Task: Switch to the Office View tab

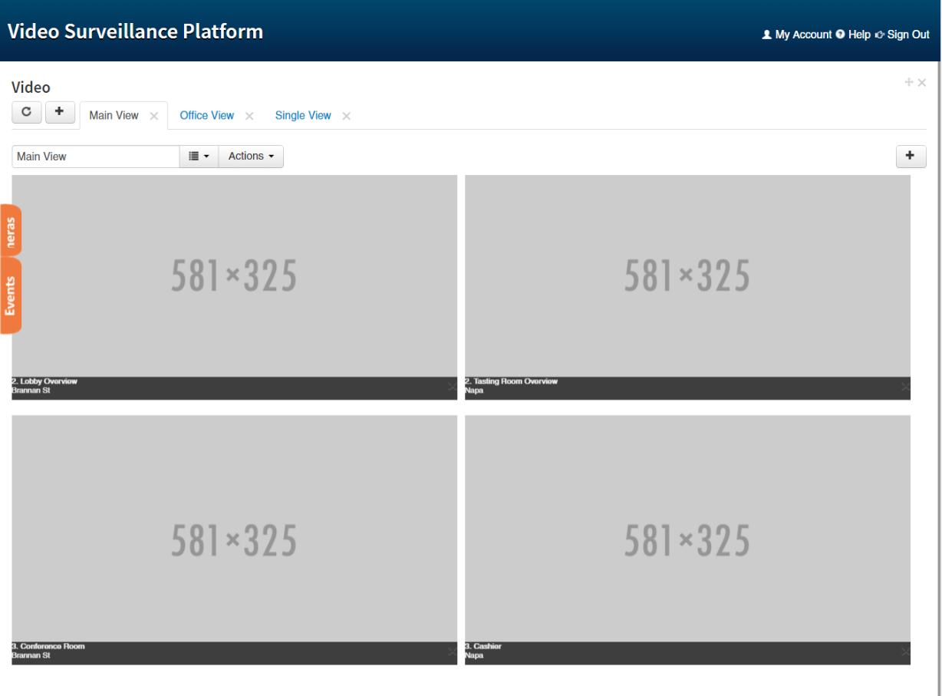Action: [x=206, y=115]
